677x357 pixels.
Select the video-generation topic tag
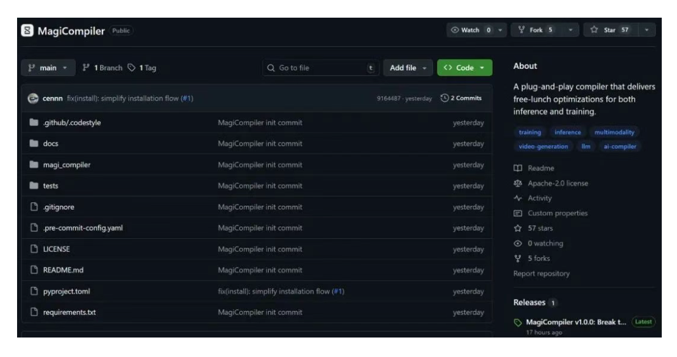(539, 146)
